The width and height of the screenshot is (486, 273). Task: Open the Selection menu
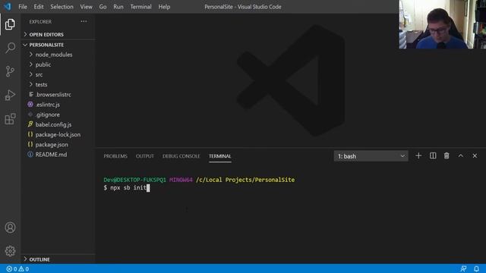pos(62,7)
